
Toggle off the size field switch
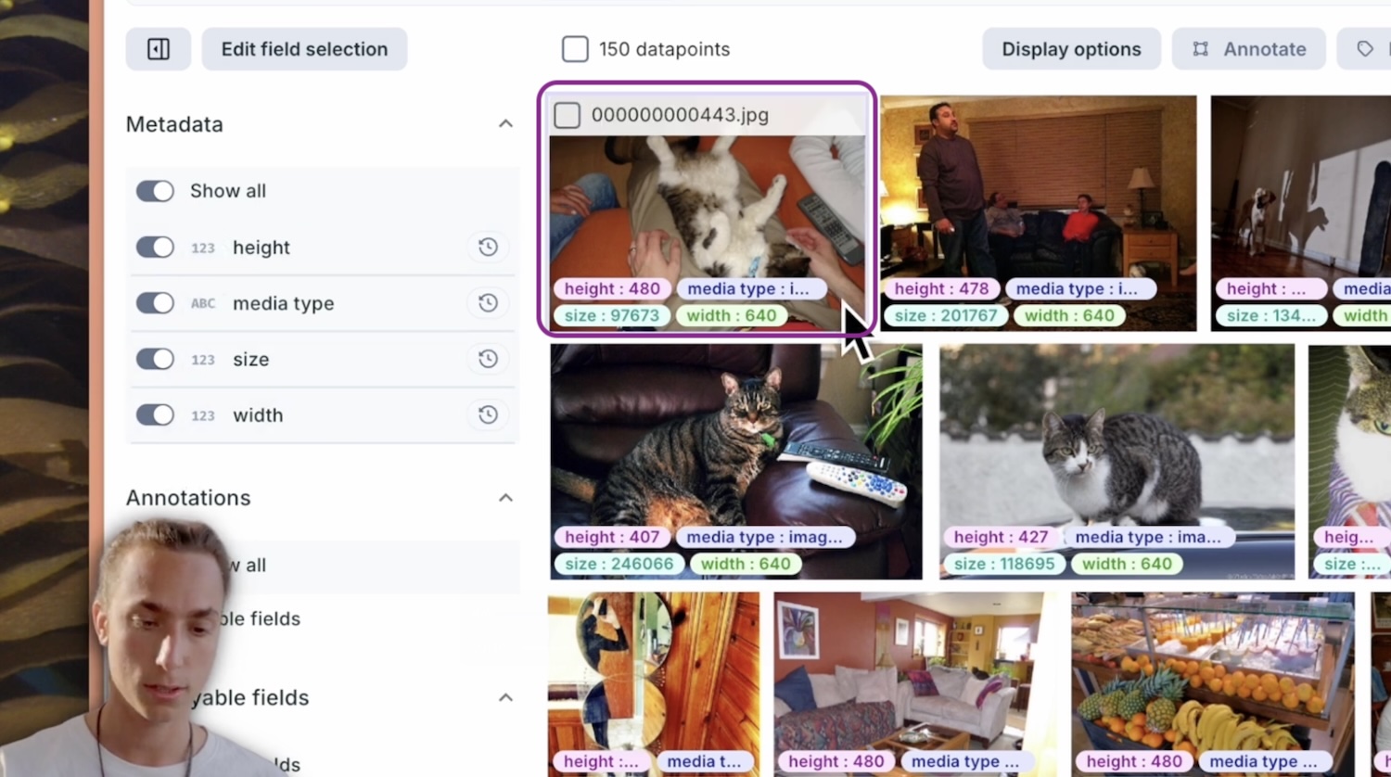[x=155, y=359]
